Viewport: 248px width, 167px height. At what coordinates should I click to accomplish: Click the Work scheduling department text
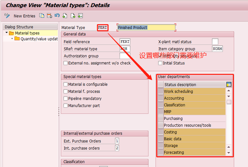[178, 91]
